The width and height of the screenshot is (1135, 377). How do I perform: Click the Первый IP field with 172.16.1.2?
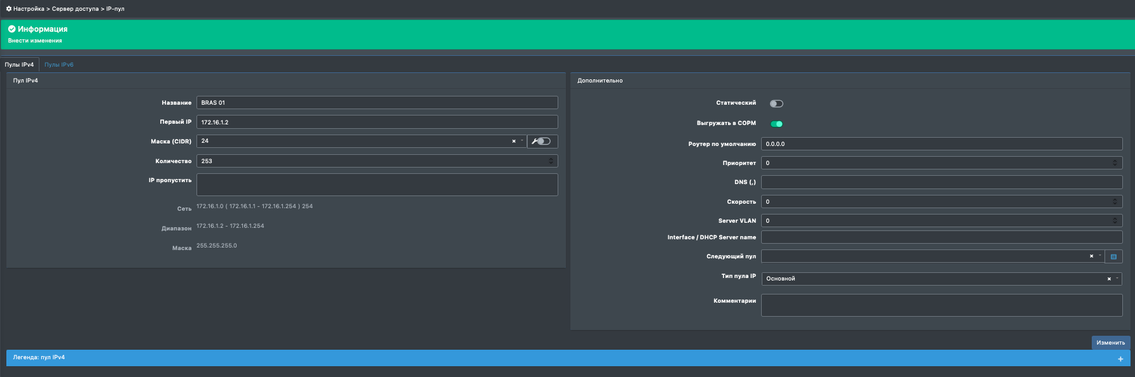pyautogui.click(x=377, y=122)
